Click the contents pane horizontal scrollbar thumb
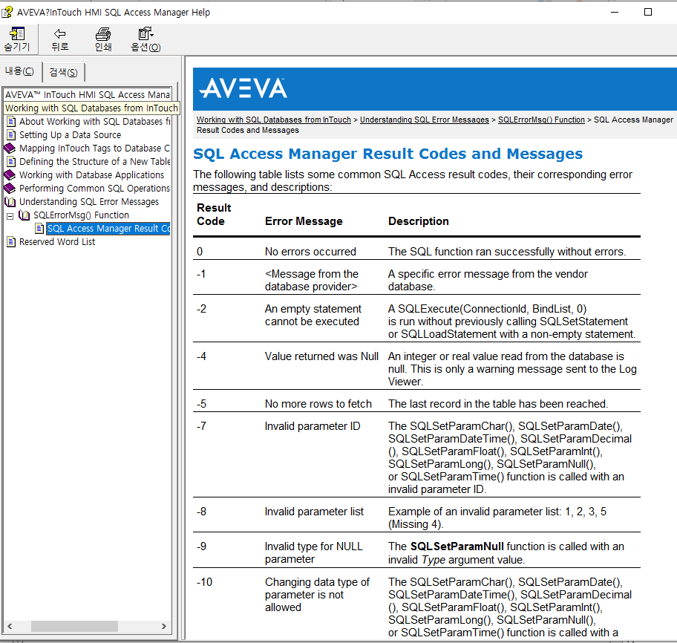 click(74, 626)
